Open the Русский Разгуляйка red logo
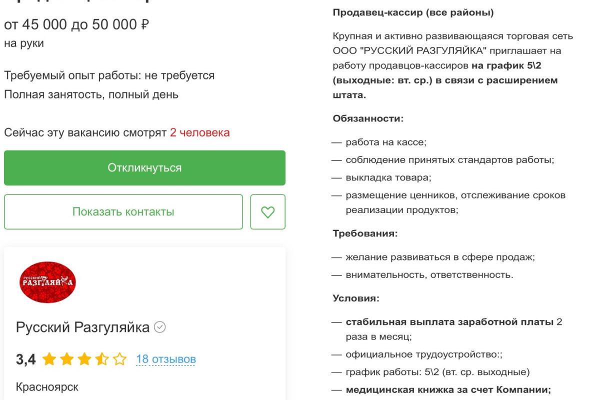The width and height of the screenshot is (600, 400). click(x=47, y=282)
